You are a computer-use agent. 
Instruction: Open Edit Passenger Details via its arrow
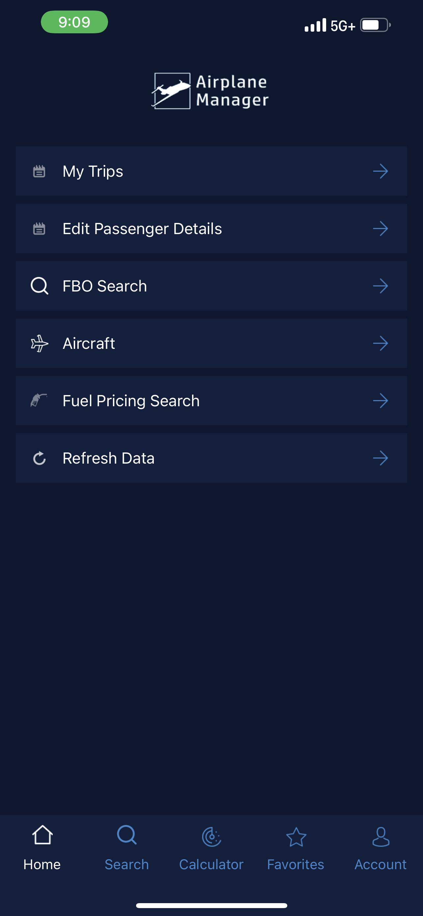click(381, 228)
